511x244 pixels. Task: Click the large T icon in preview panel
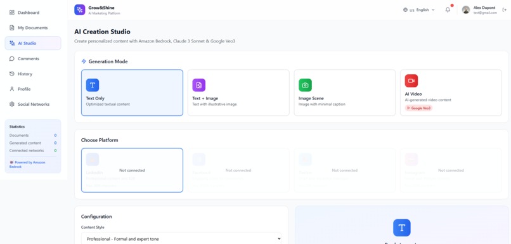point(402,228)
